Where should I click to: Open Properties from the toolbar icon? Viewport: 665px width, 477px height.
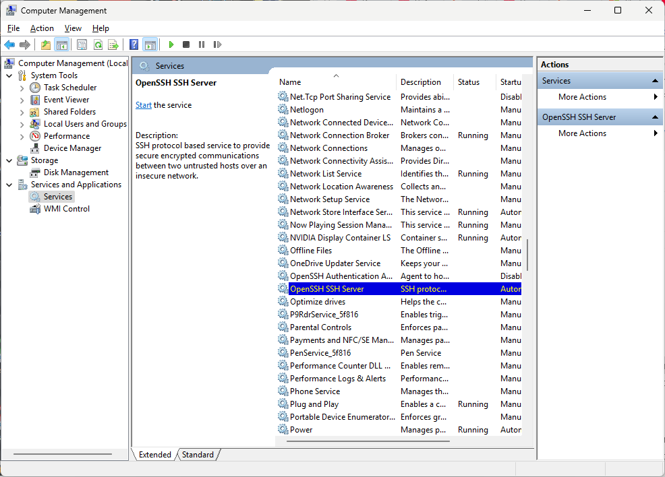(x=82, y=44)
